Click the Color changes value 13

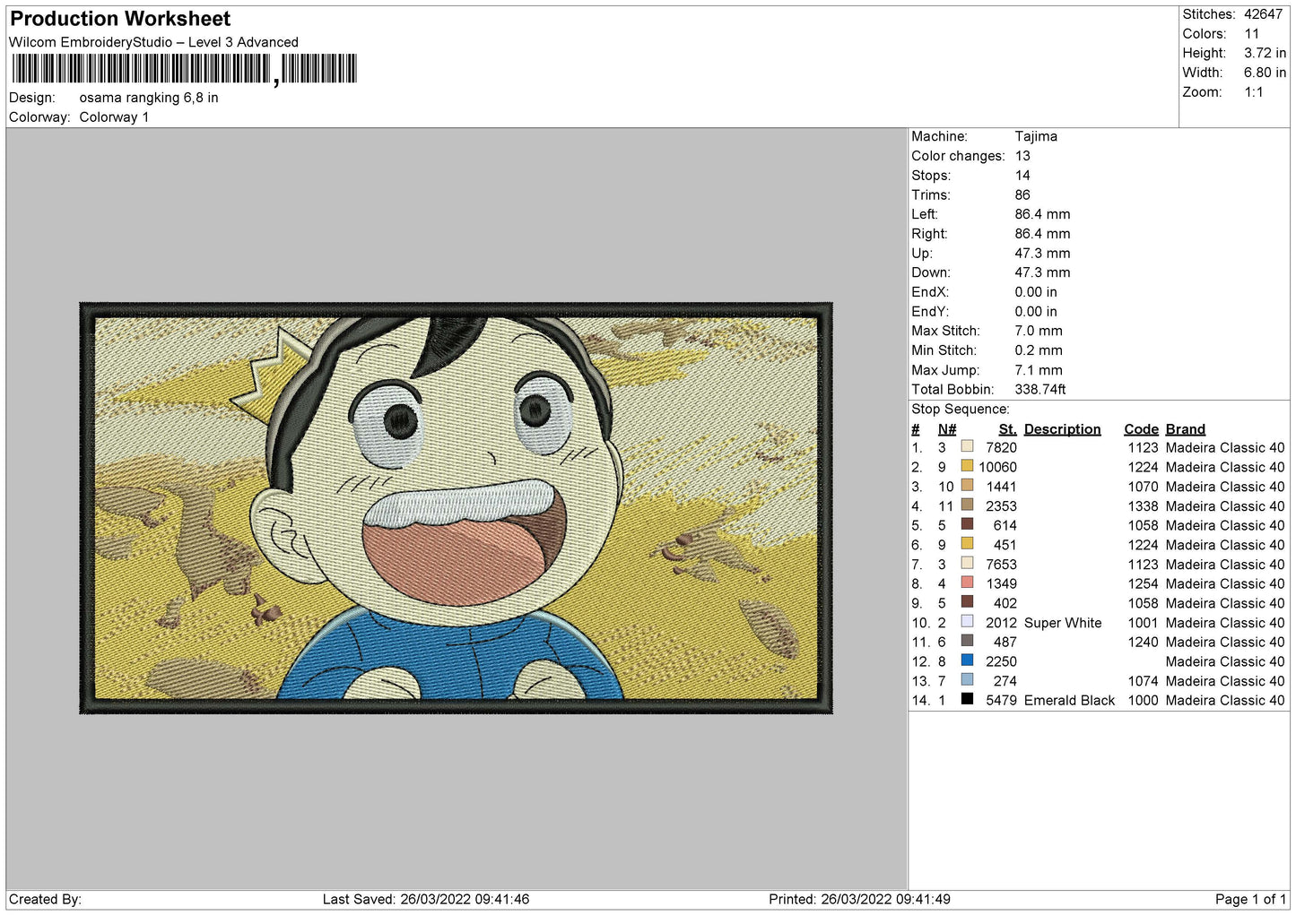[x=1022, y=156]
